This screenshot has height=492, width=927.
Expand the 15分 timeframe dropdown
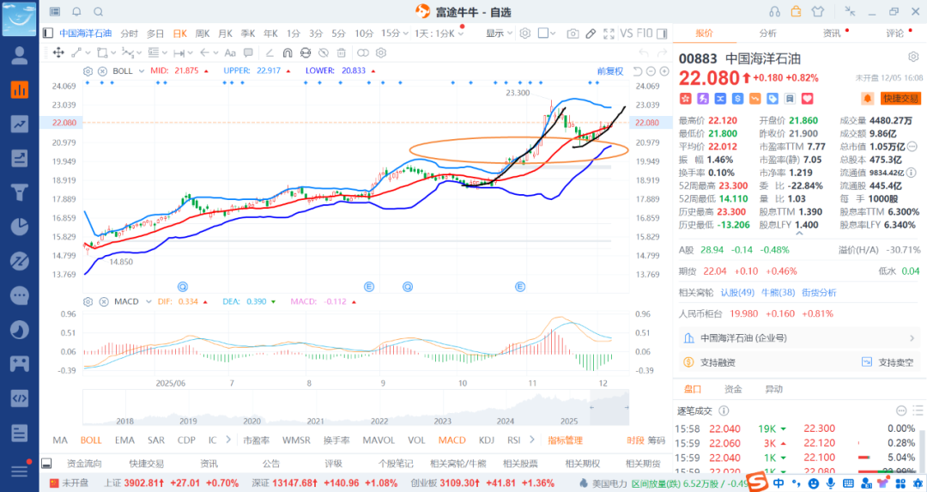[405, 33]
